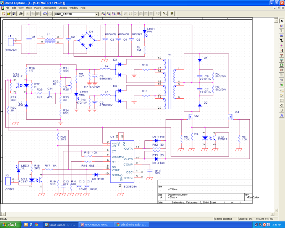
Task: Click the Print toolbar icon
Action: point(21,14)
